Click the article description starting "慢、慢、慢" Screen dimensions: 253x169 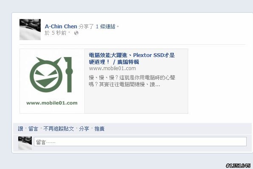pos(132,81)
